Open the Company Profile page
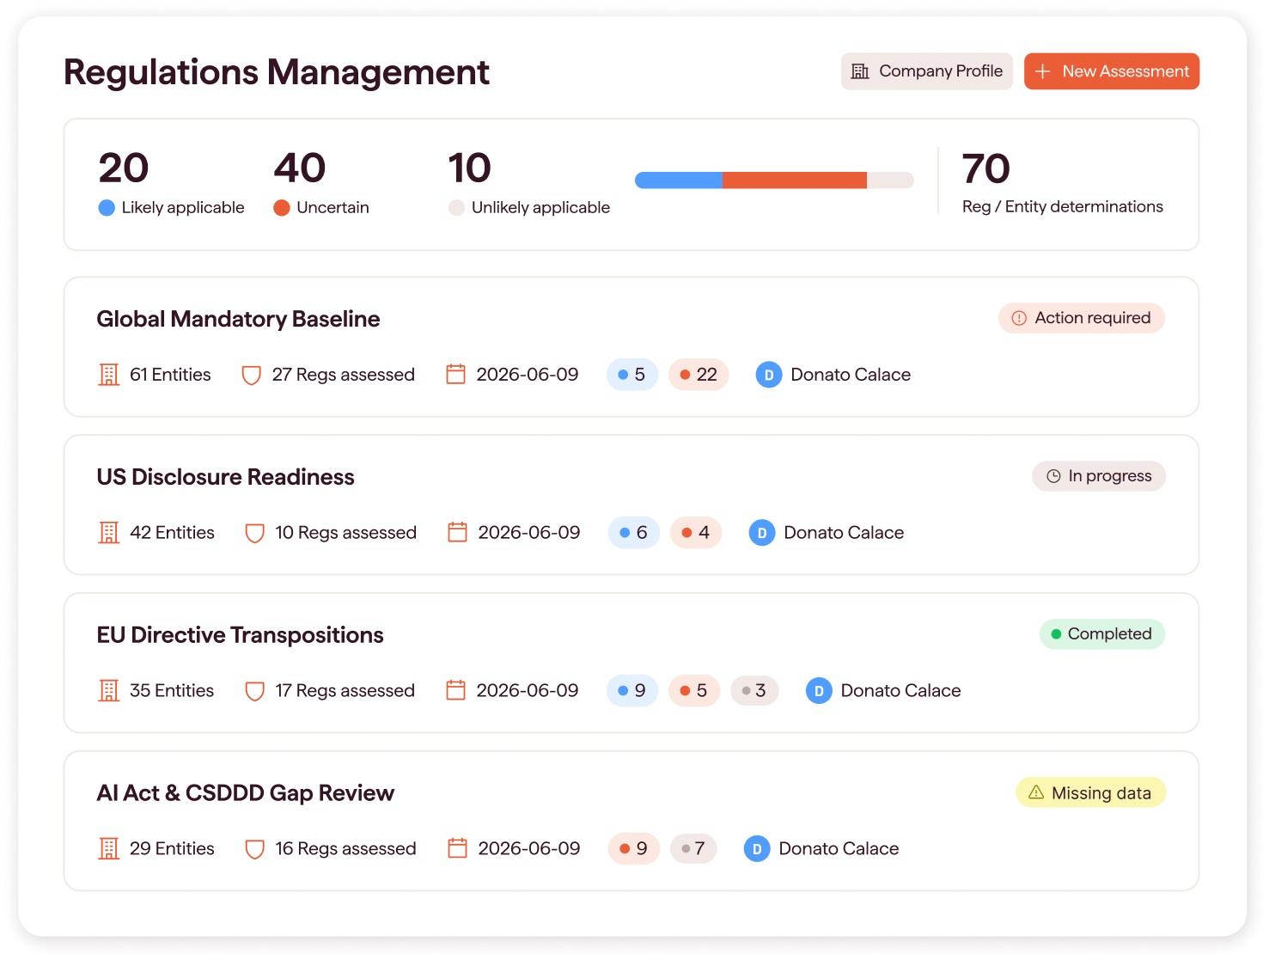Screen dimensions: 1269x960 click(x=927, y=71)
